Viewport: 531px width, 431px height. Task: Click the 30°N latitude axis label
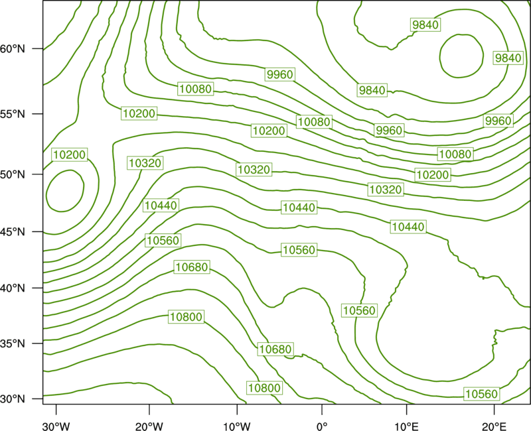click(13, 399)
